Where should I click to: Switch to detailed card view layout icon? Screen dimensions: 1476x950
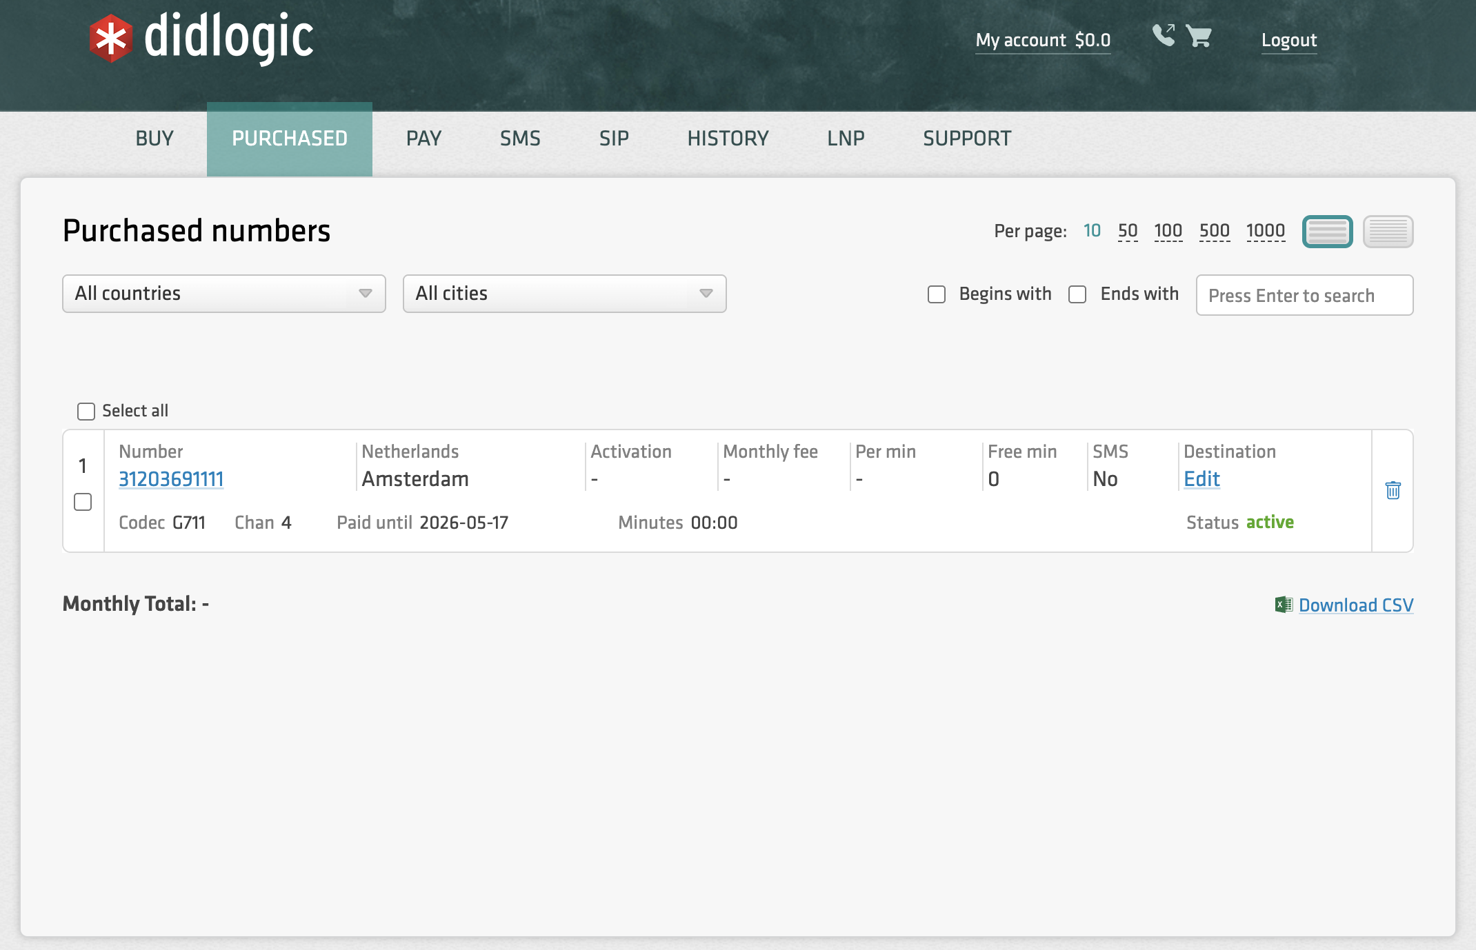point(1327,232)
